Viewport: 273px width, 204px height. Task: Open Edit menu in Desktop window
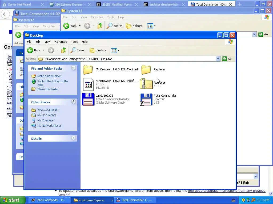[x=38, y=42]
